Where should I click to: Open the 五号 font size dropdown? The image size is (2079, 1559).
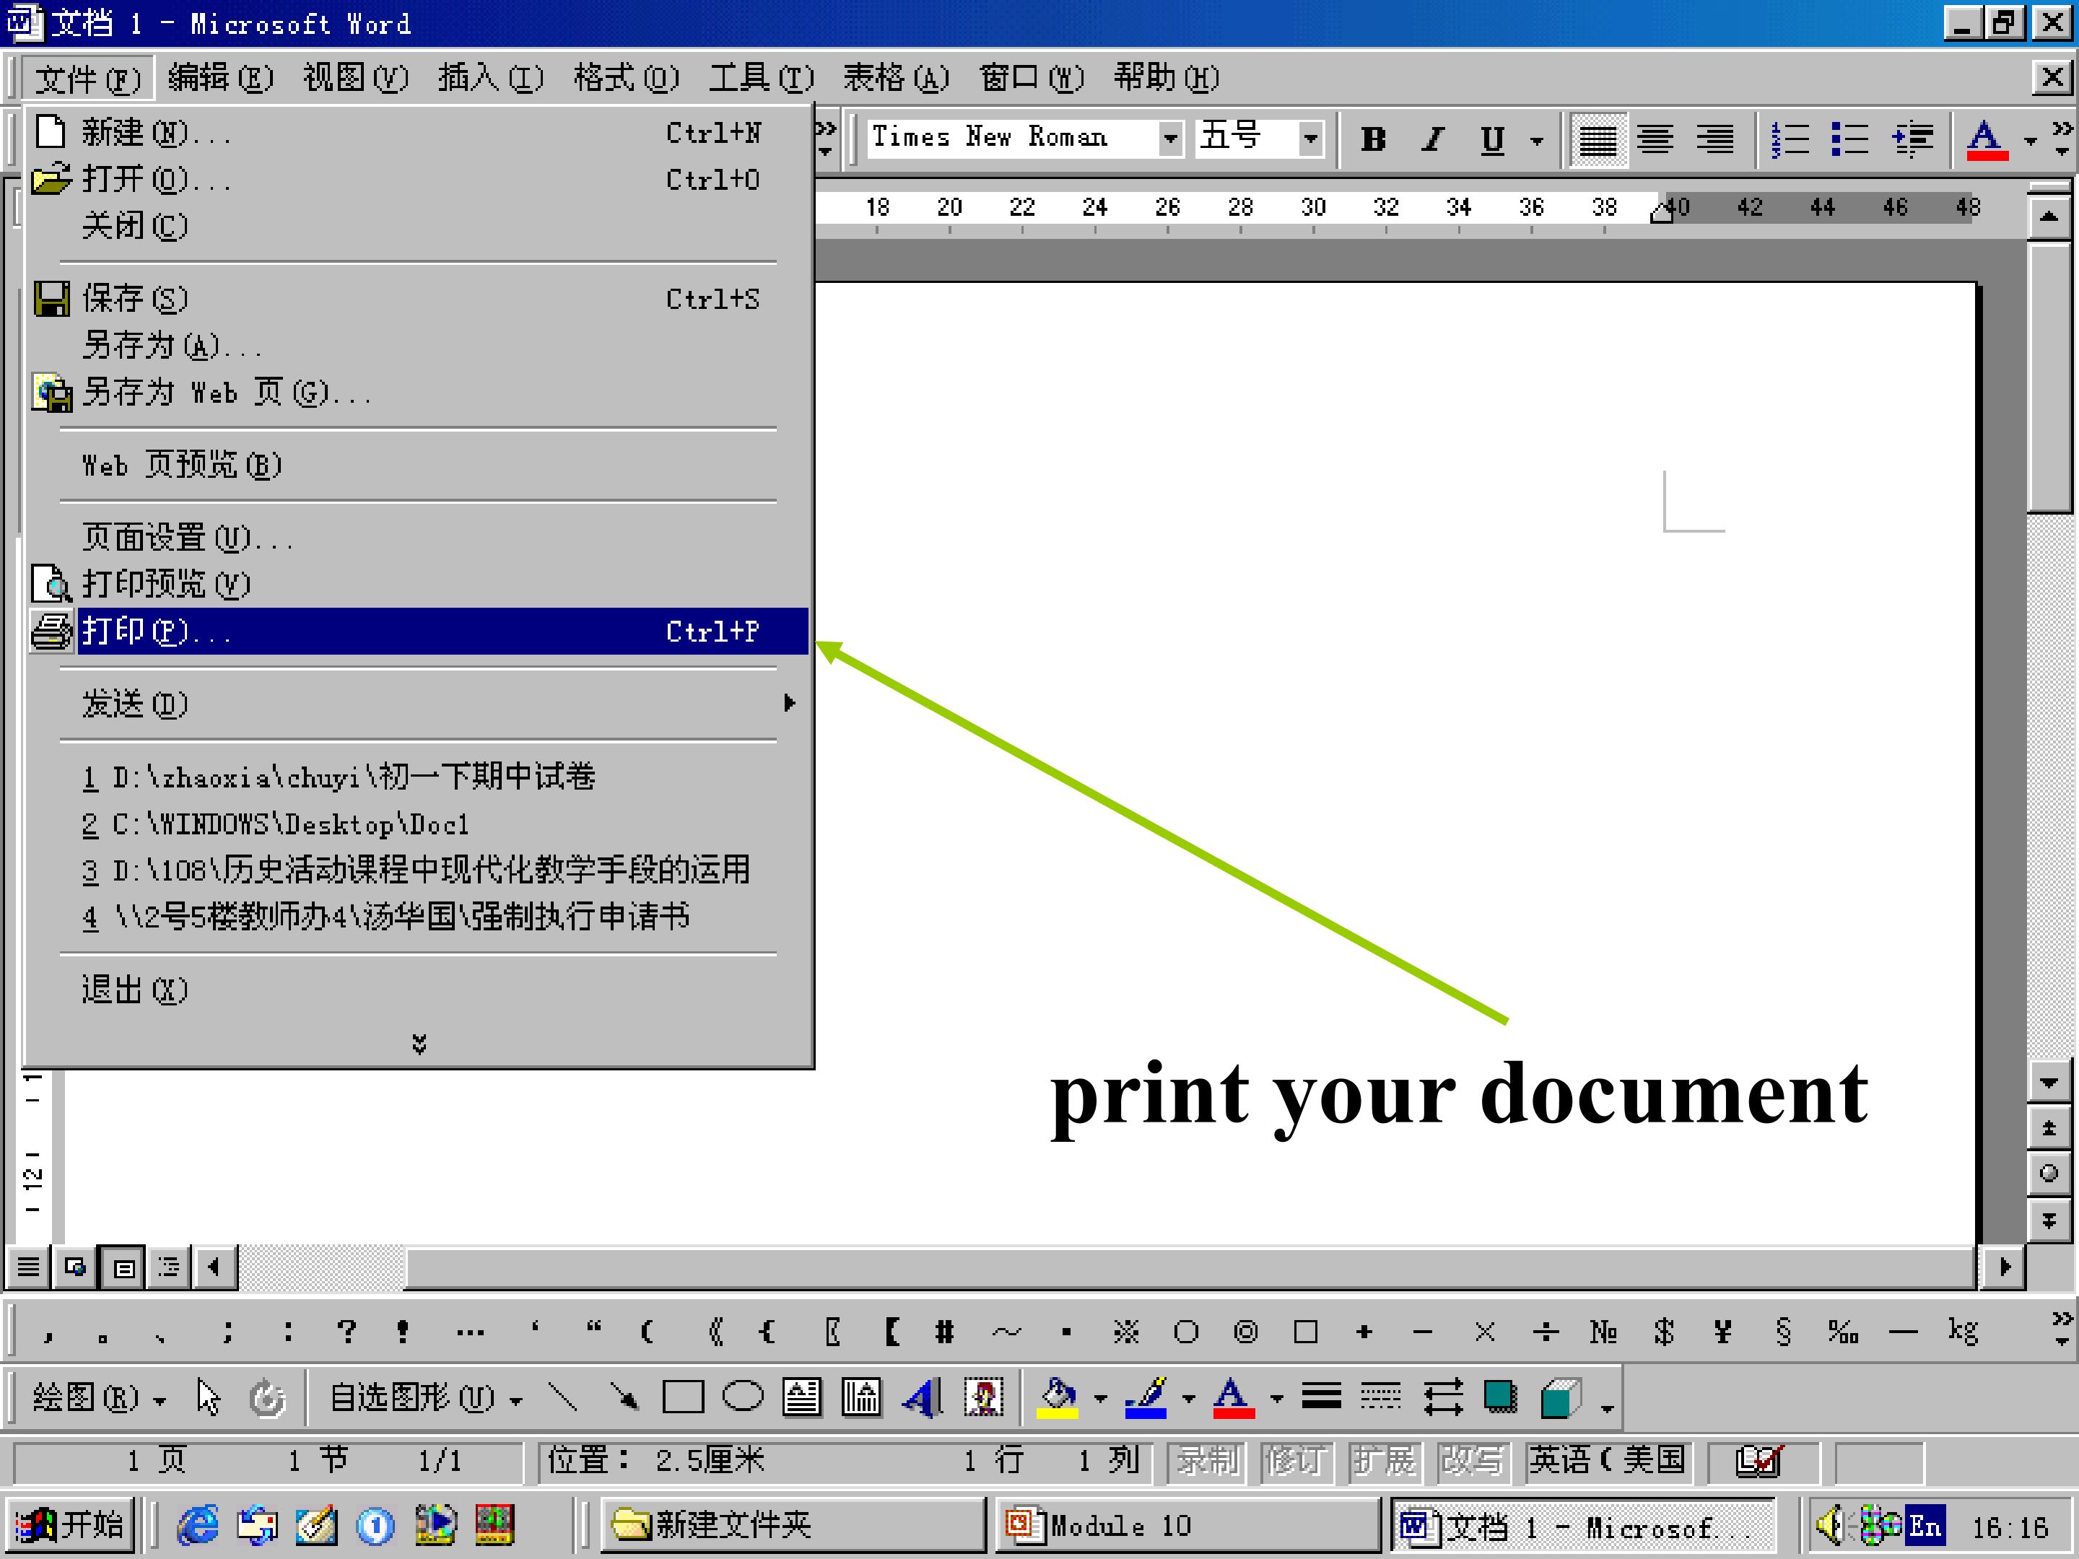1311,139
